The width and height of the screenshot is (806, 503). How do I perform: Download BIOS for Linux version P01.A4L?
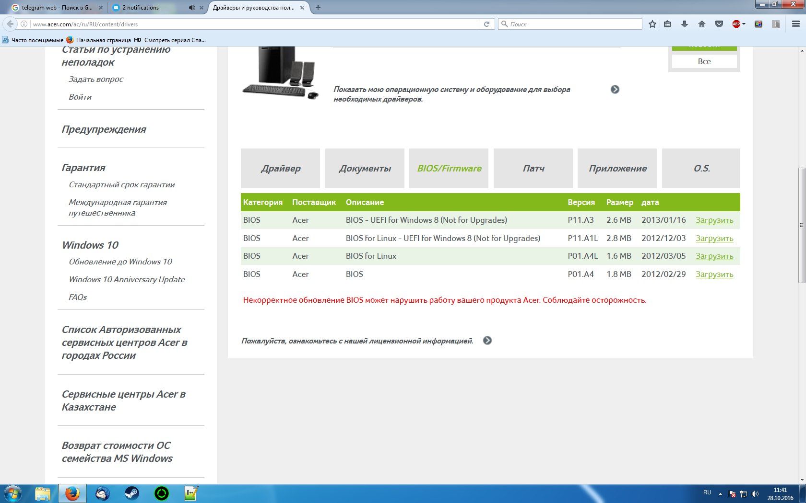(x=714, y=256)
